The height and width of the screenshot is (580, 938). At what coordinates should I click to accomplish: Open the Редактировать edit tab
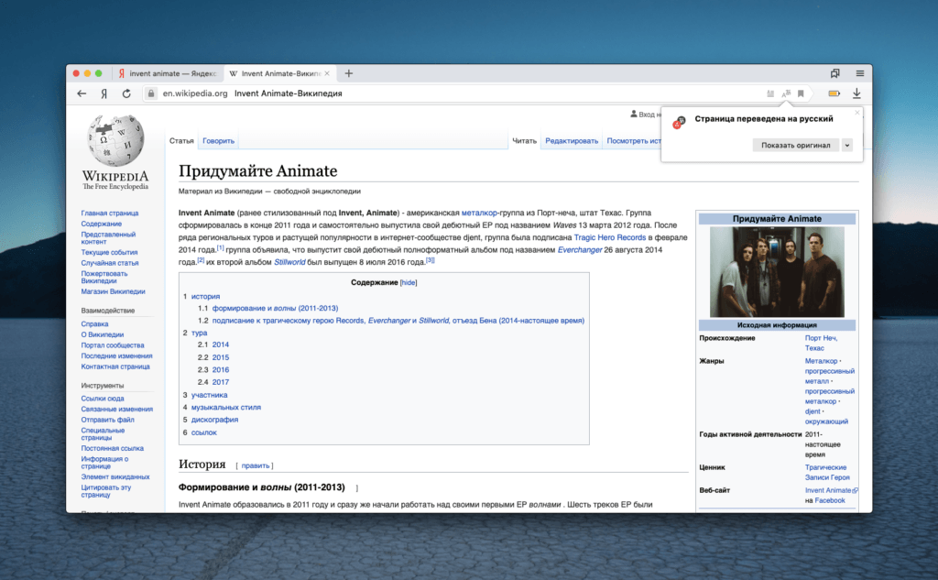[572, 141]
